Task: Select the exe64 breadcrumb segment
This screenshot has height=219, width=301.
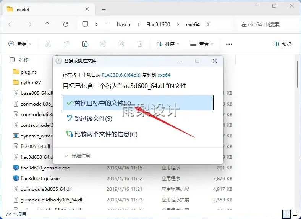Action: click(x=193, y=24)
